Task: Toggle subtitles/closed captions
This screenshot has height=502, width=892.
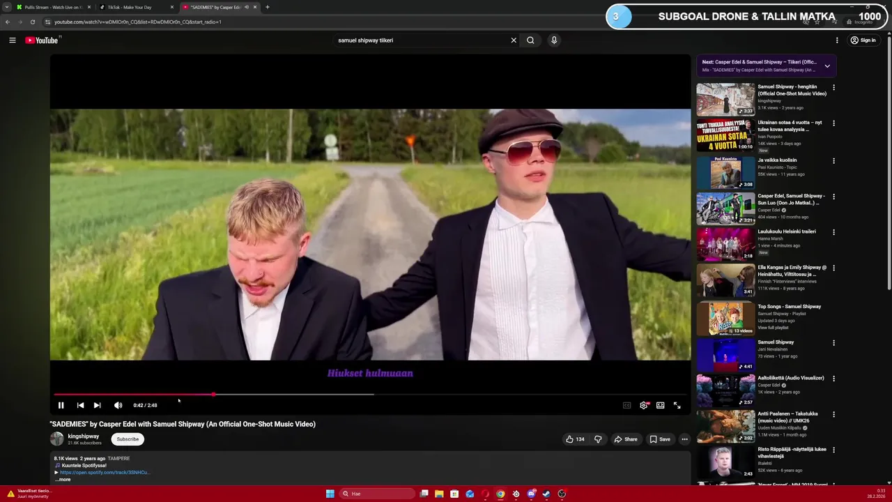Action: coord(626,405)
